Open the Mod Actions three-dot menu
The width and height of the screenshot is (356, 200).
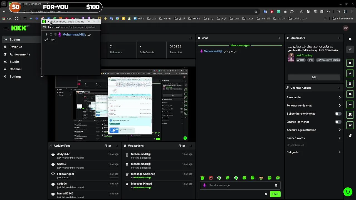pos(191,146)
